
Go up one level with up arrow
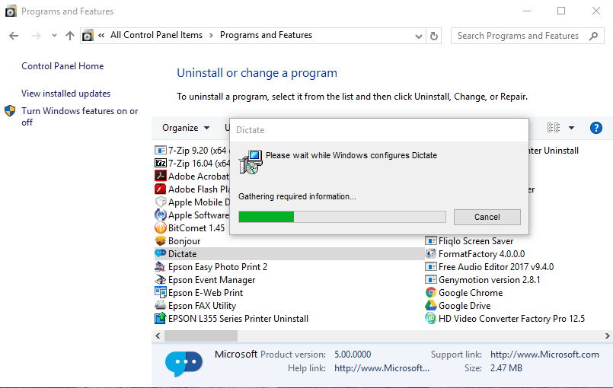point(70,36)
